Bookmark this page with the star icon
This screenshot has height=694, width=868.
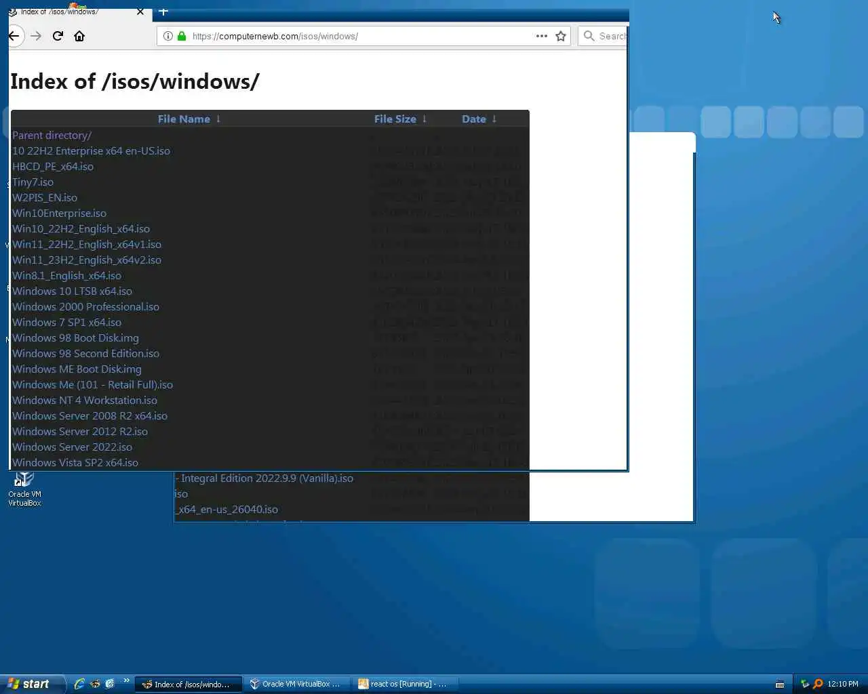(561, 36)
